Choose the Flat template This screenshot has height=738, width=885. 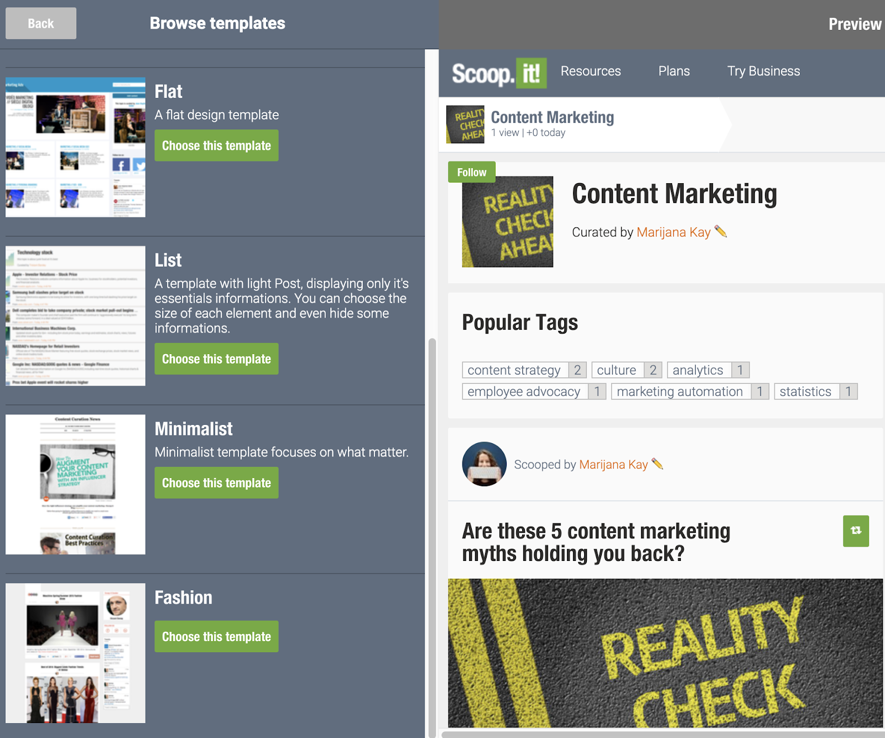(x=216, y=145)
